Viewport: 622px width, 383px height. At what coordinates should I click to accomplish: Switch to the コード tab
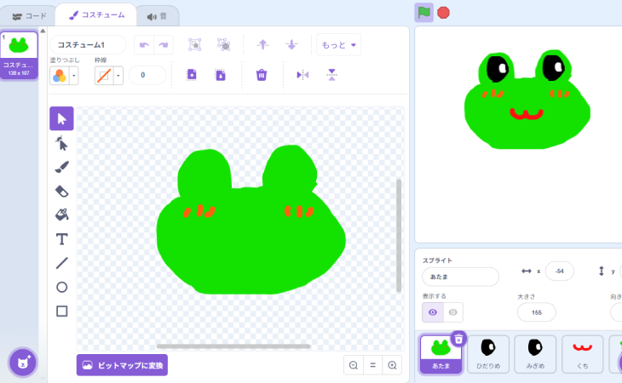(x=30, y=15)
